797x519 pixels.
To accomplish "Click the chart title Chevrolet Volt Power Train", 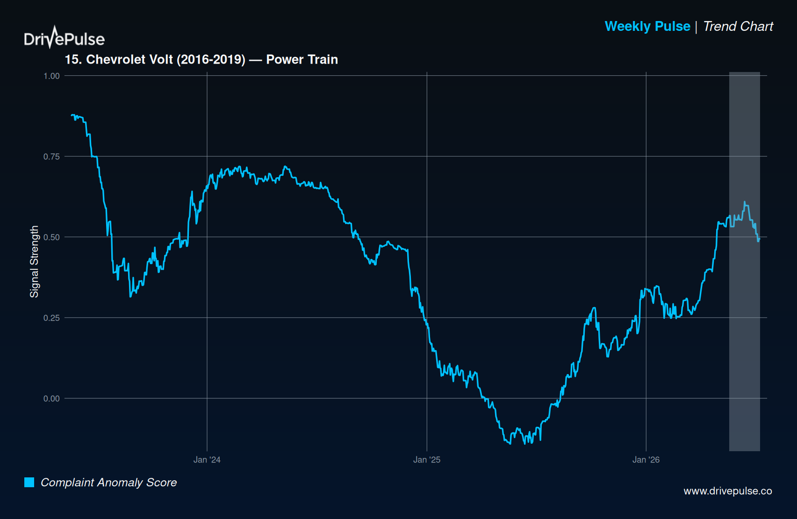I will pos(201,59).
